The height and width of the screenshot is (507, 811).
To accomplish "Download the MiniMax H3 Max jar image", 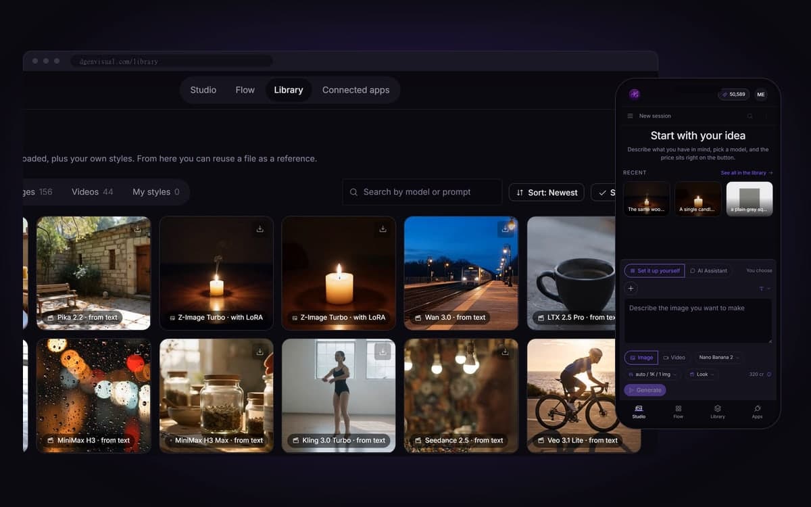I will point(260,352).
